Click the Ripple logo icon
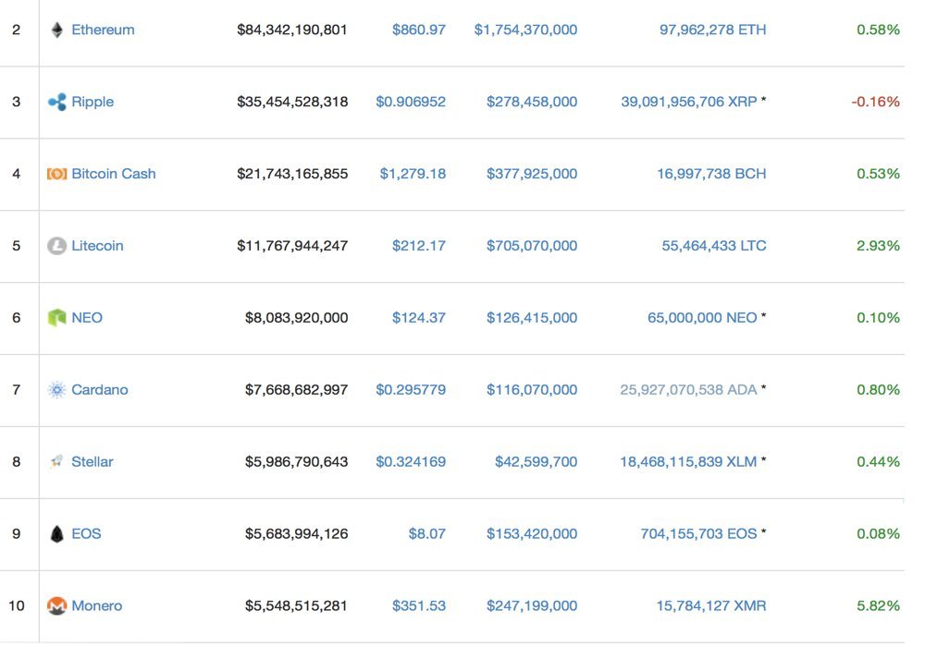The image size is (925, 647). (56, 102)
